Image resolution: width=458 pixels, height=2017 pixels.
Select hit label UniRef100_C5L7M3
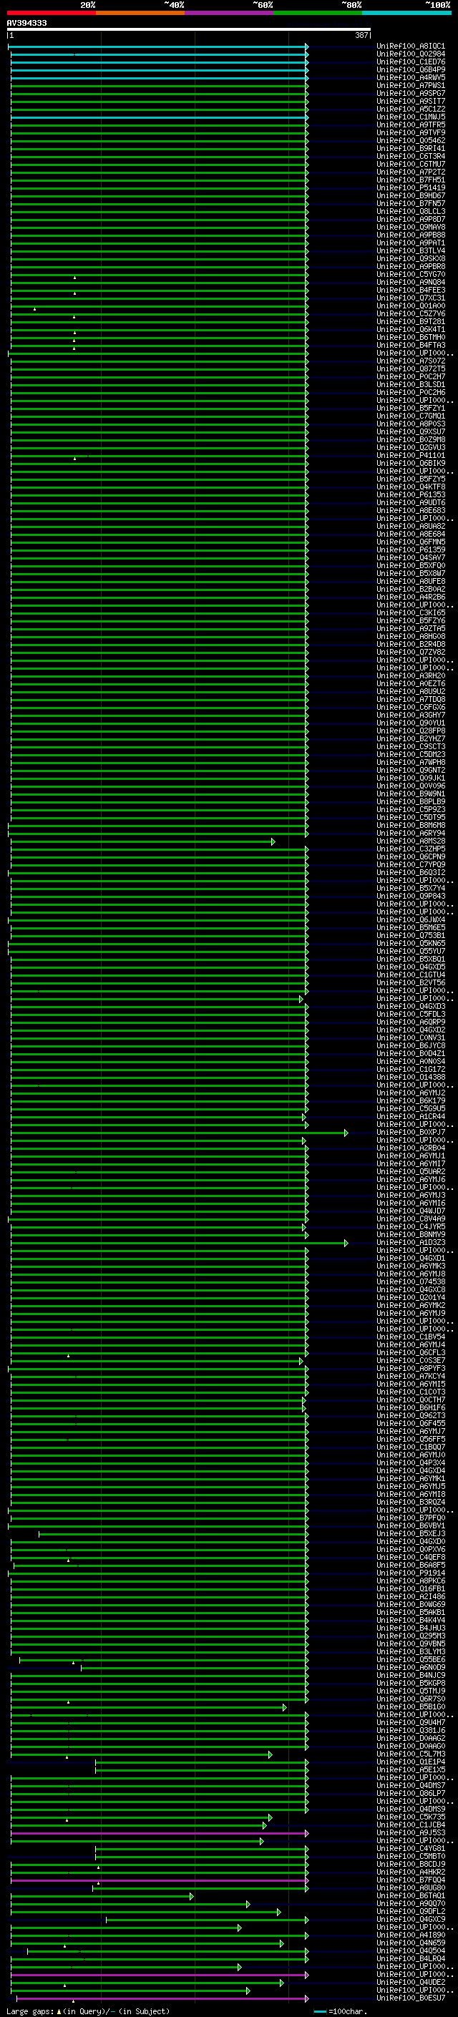tap(411, 1754)
